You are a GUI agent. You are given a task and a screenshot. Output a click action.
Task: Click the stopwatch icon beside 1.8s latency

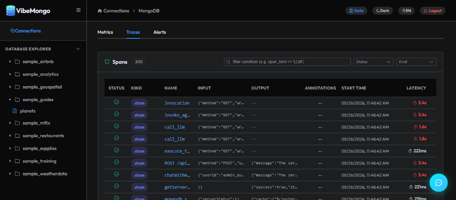pyautogui.click(x=415, y=139)
